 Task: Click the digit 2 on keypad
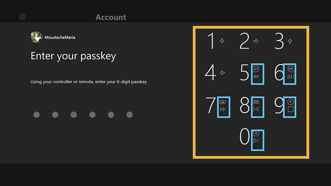click(x=244, y=41)
